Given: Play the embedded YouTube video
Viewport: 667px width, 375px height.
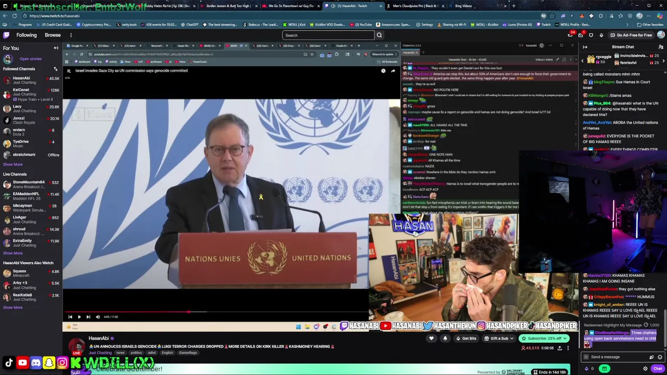Looking at the screenshot, I should pyautogui.click(x=79, y=317).
